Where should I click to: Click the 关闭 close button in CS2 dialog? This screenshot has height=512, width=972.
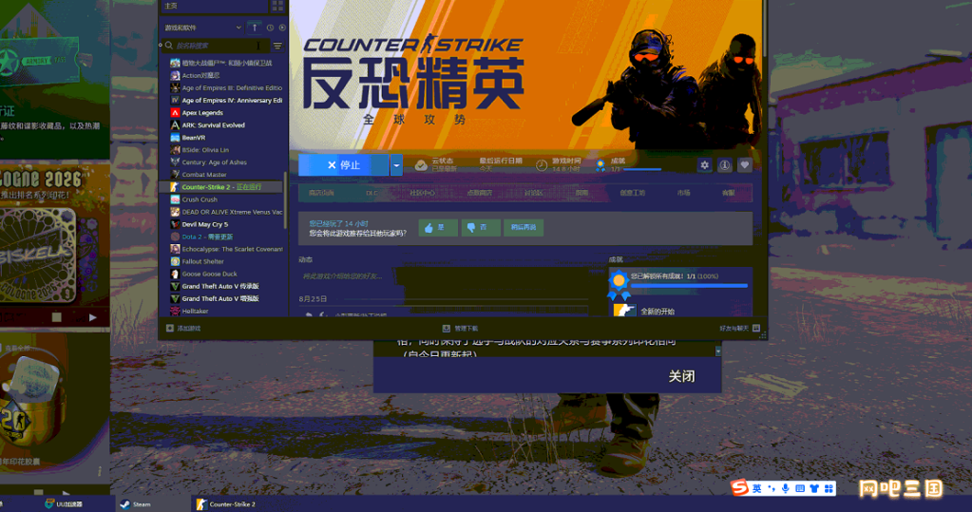(x=681, y=376)
